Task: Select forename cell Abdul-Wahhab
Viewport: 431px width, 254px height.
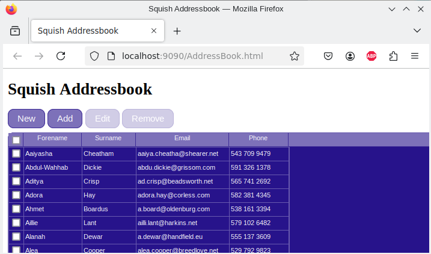Action: coord(53,167)
